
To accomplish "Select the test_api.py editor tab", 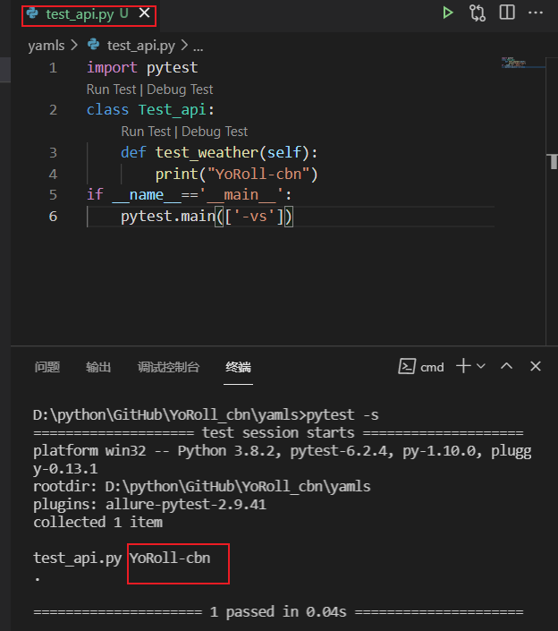I will tap(89, 16).
